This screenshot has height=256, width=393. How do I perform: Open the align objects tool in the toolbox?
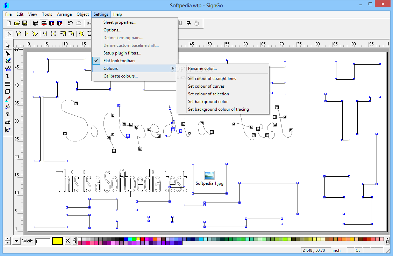[x=8, y=130]
